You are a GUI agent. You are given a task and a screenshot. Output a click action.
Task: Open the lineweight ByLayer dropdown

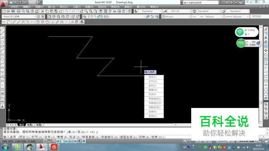237,17
